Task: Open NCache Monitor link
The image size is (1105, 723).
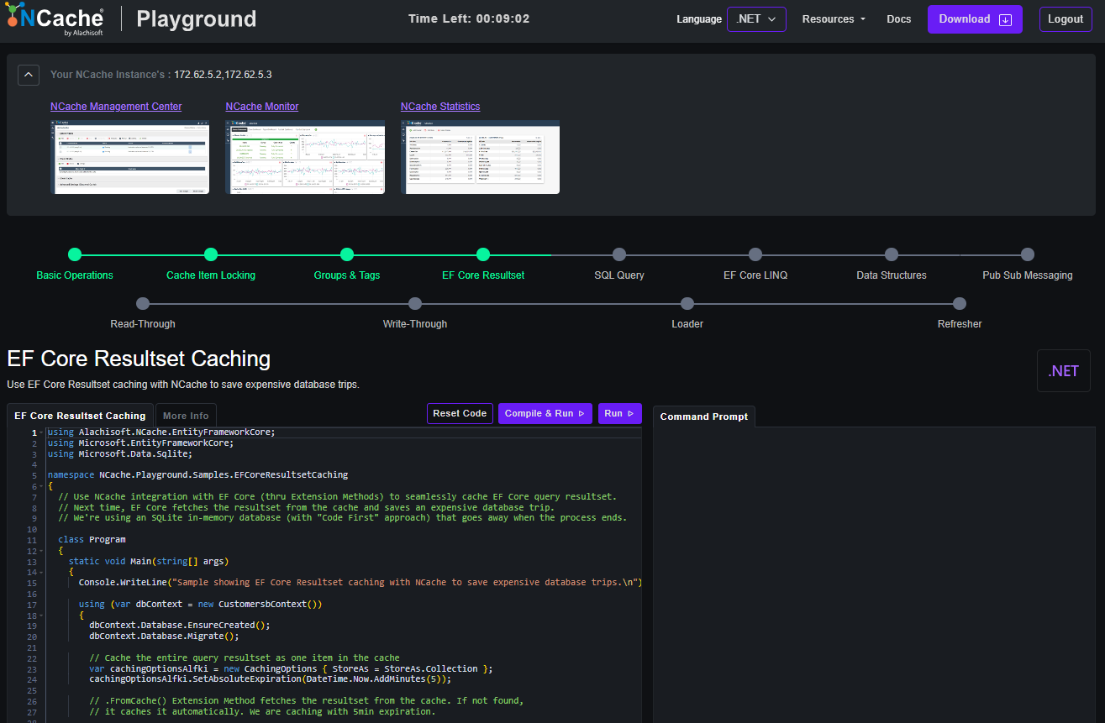Action: pos(262,107)
